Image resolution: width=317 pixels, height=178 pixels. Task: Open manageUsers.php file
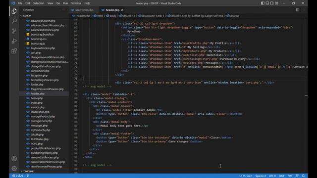pos(41,121)
